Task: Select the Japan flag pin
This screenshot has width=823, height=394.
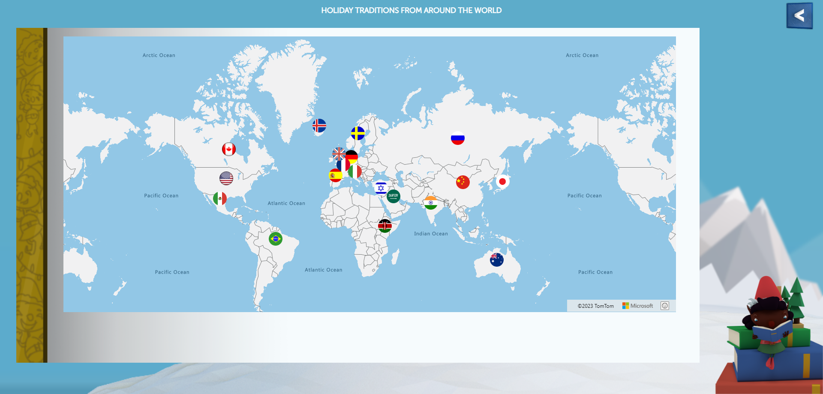Action: pos(503,181)
